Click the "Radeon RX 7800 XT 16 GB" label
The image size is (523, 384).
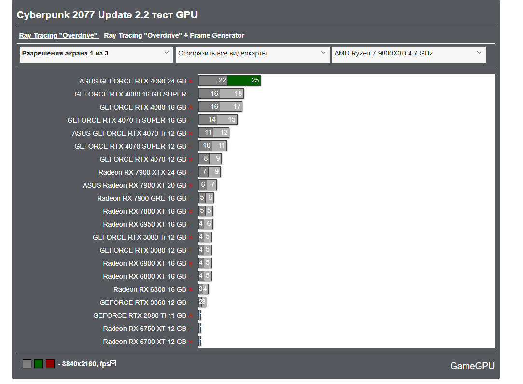145,211
